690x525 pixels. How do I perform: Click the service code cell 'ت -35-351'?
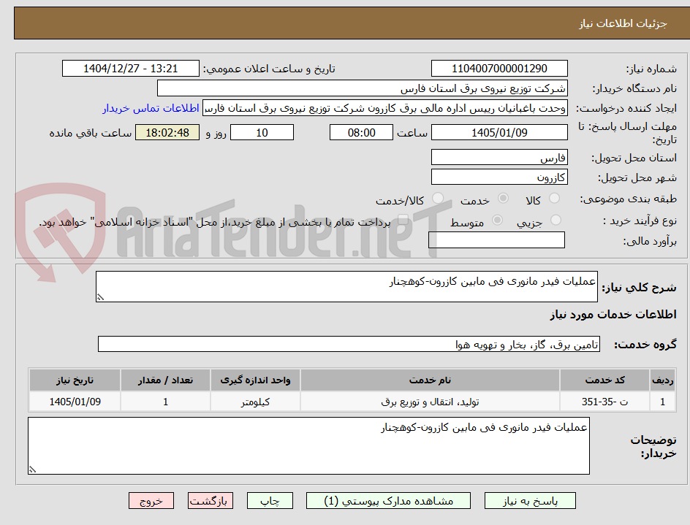click(605, 402)
